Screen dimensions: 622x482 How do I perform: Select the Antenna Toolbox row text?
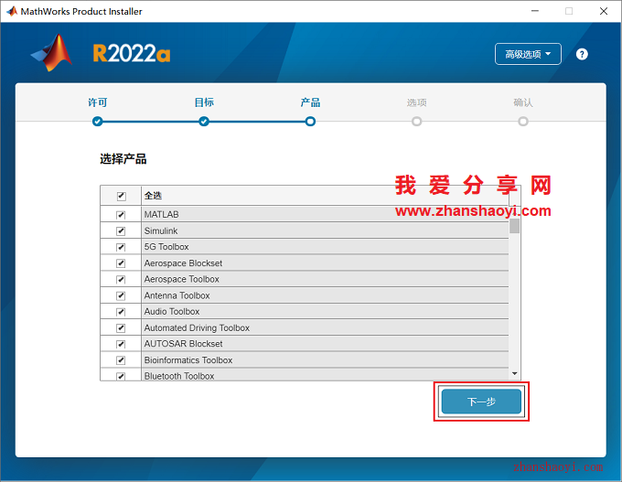pyautogui.click(x=177, y=295)
